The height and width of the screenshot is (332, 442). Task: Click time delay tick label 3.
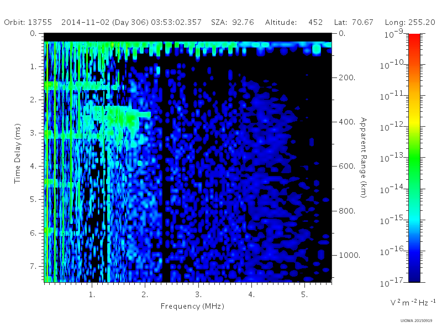tap(33, 133)
